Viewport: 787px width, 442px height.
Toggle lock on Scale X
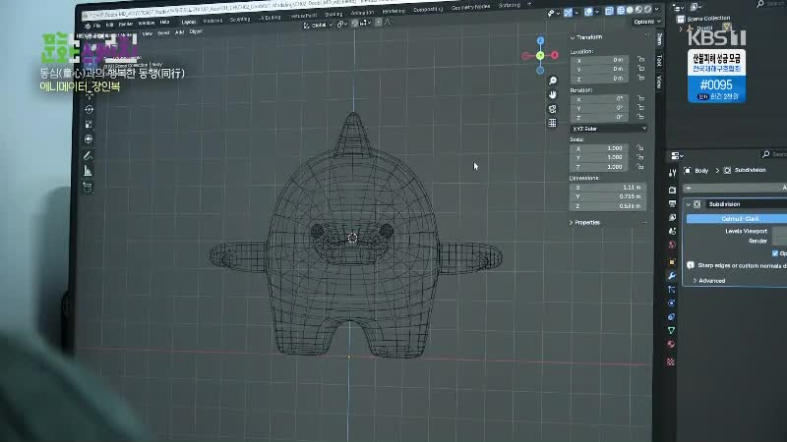click(640, 148)
